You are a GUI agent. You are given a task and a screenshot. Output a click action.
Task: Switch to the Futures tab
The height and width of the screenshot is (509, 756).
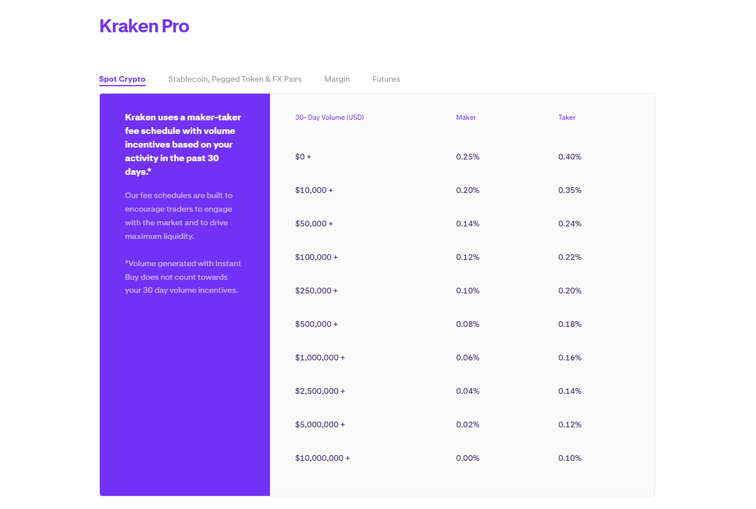click(386, 79)
